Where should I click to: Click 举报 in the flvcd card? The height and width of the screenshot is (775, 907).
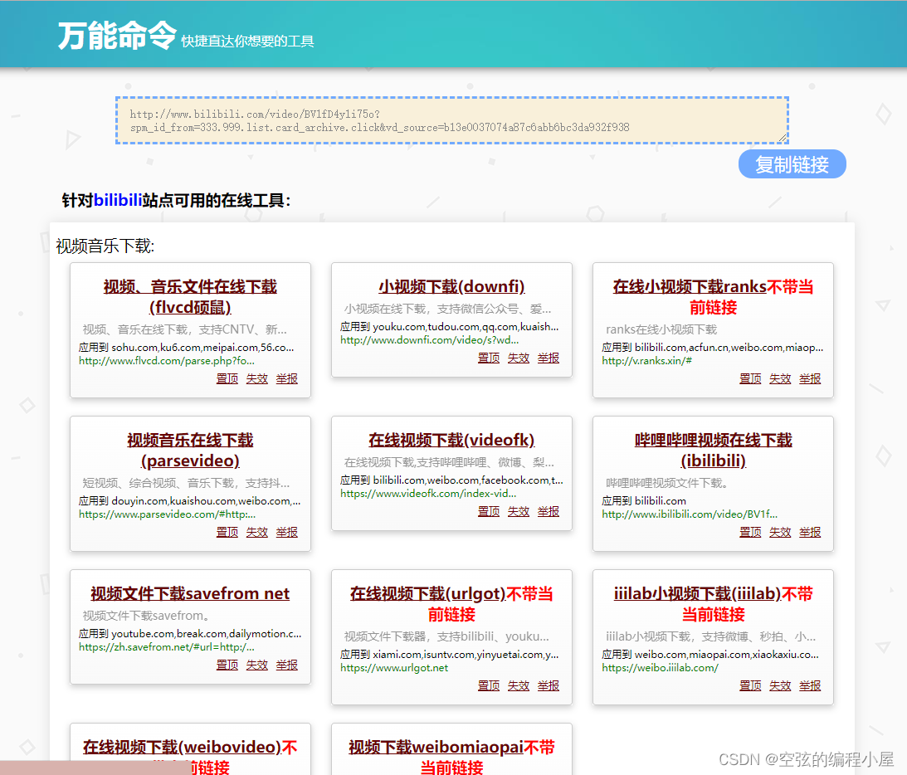[x=287, y=379]
